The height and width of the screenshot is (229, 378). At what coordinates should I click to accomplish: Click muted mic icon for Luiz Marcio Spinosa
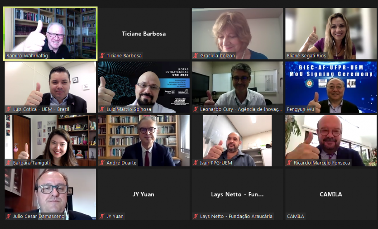coord(102,109)
